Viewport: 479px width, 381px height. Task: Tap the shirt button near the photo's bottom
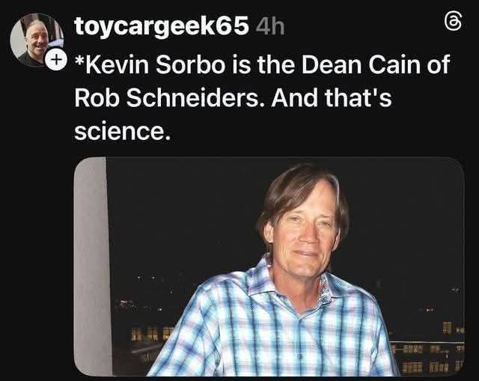pyautogui.click(x=300, y=356)
